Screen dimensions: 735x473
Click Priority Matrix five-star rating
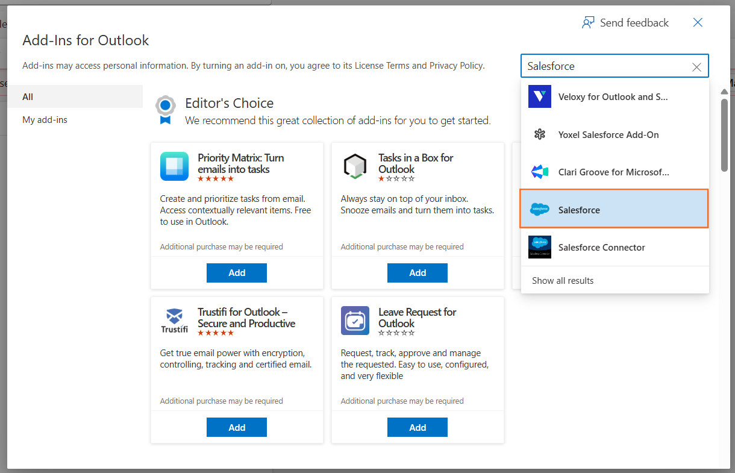[x=216, y=179]
